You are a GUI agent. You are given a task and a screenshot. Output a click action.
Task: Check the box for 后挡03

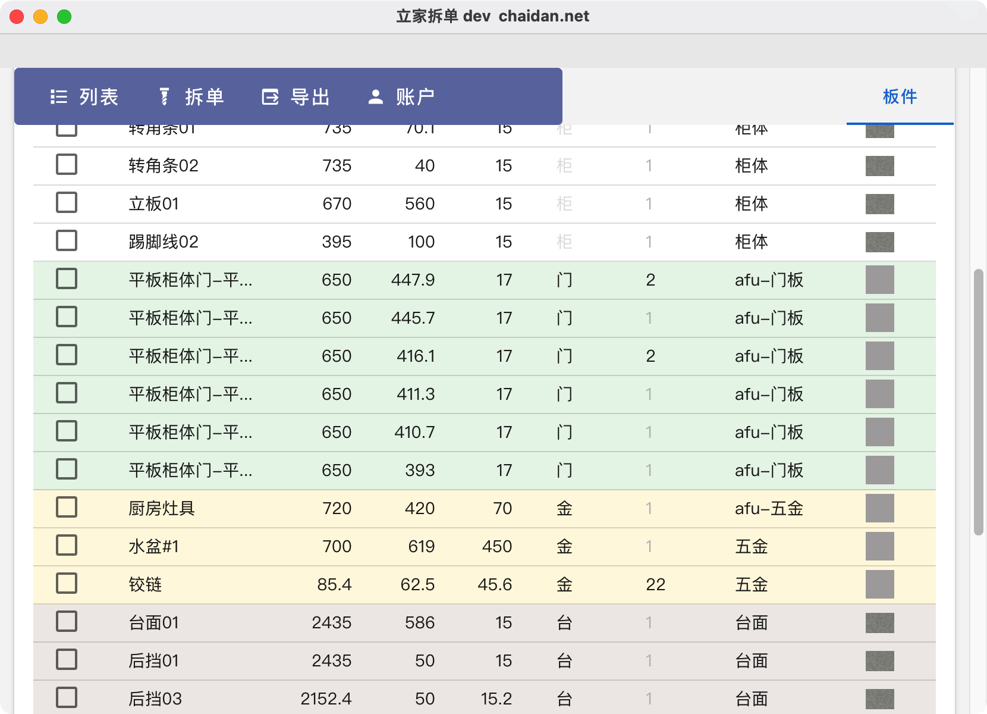(x=67, y=698)
